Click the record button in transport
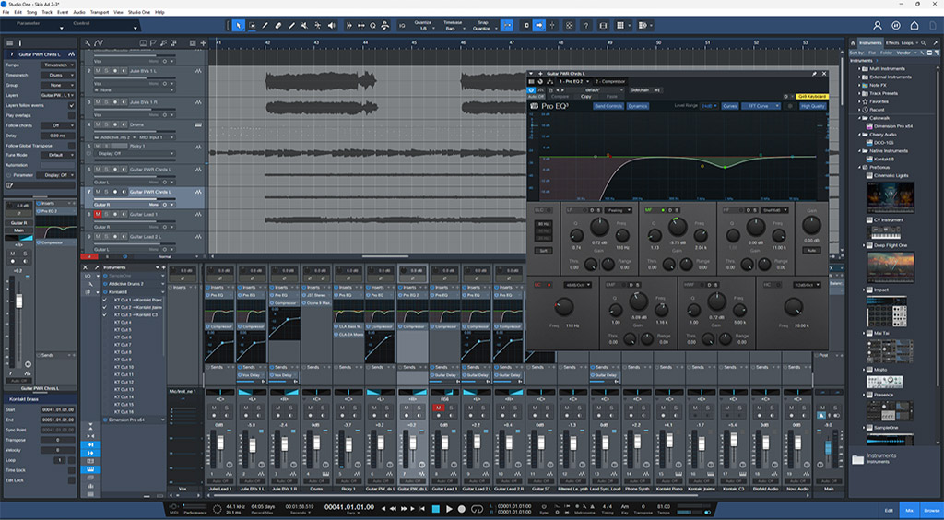Screen dimensions: 944x520 tap(463, 509)
